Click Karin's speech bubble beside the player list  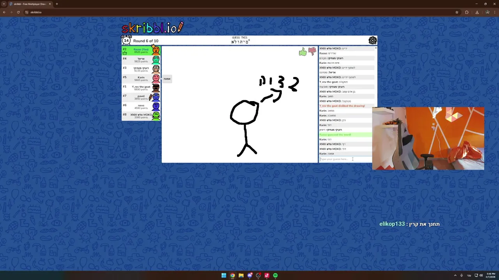coord(167,79)
